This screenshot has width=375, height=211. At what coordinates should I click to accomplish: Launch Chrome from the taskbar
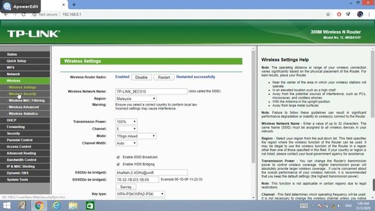[39, 206]
